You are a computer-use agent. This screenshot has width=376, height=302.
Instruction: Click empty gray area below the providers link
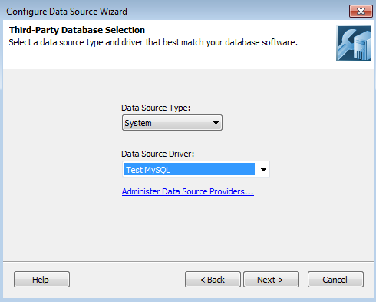[x=188, y=228]
